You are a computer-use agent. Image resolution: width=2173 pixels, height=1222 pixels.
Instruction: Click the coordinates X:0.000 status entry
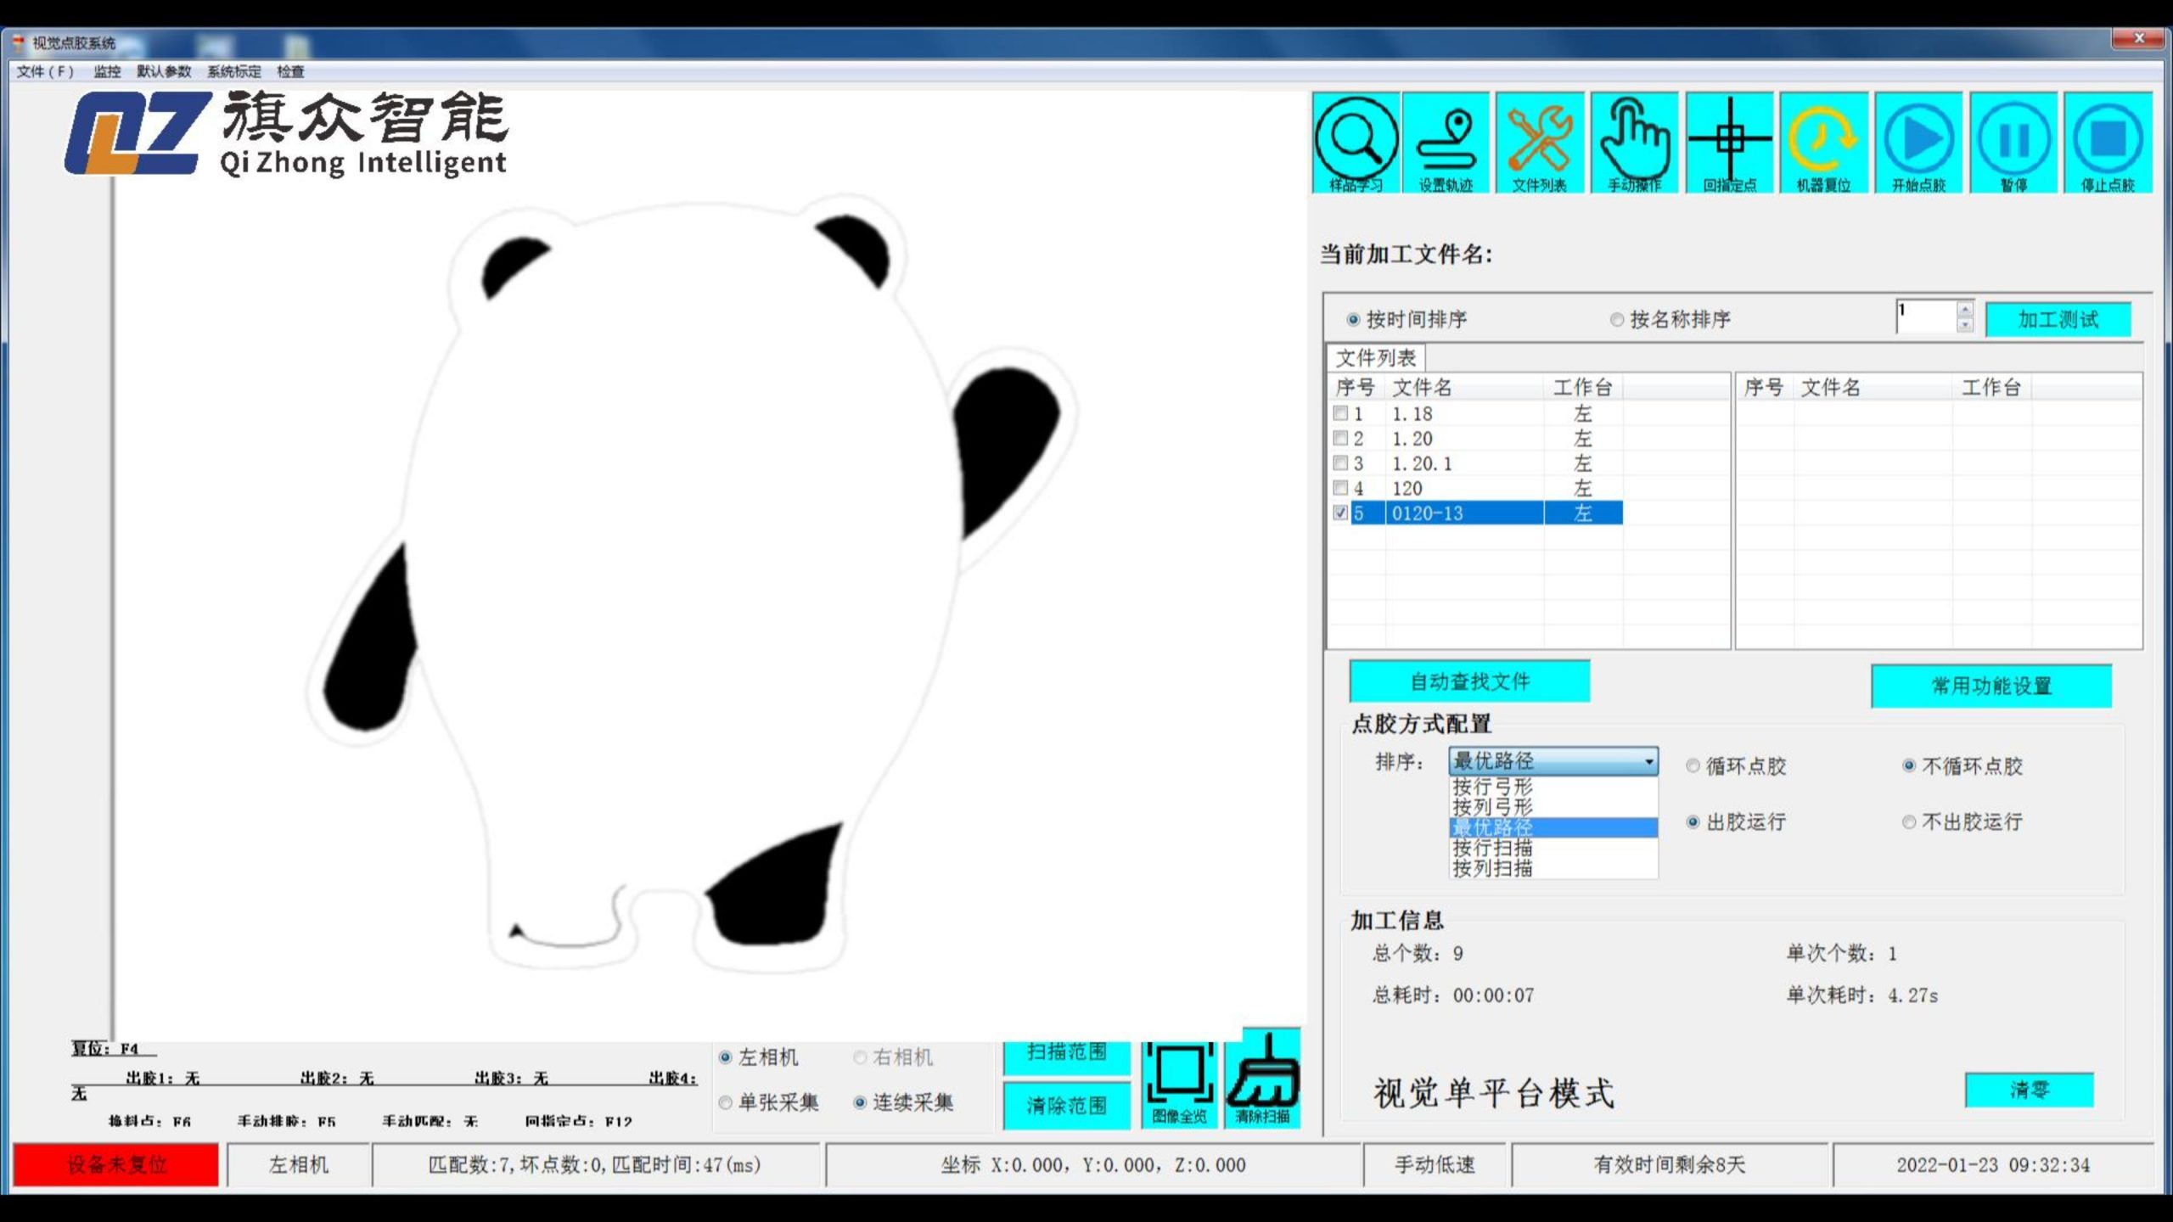click(1093, 1165)
